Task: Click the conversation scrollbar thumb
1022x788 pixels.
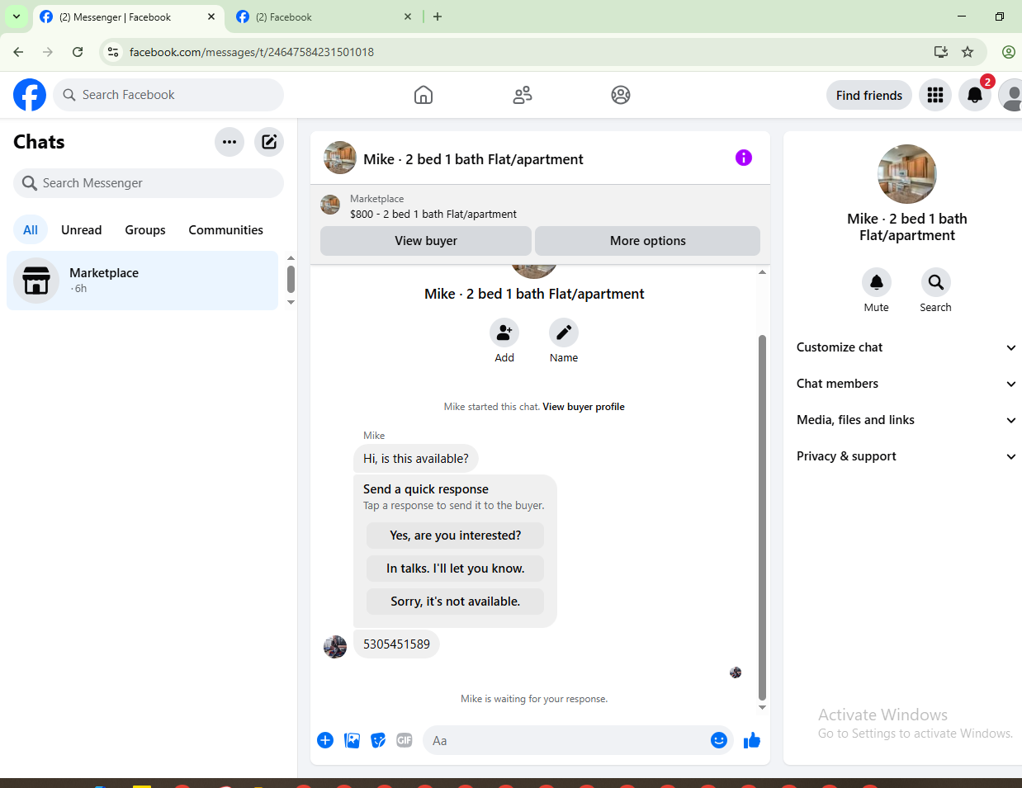Action: click(762, 517)
